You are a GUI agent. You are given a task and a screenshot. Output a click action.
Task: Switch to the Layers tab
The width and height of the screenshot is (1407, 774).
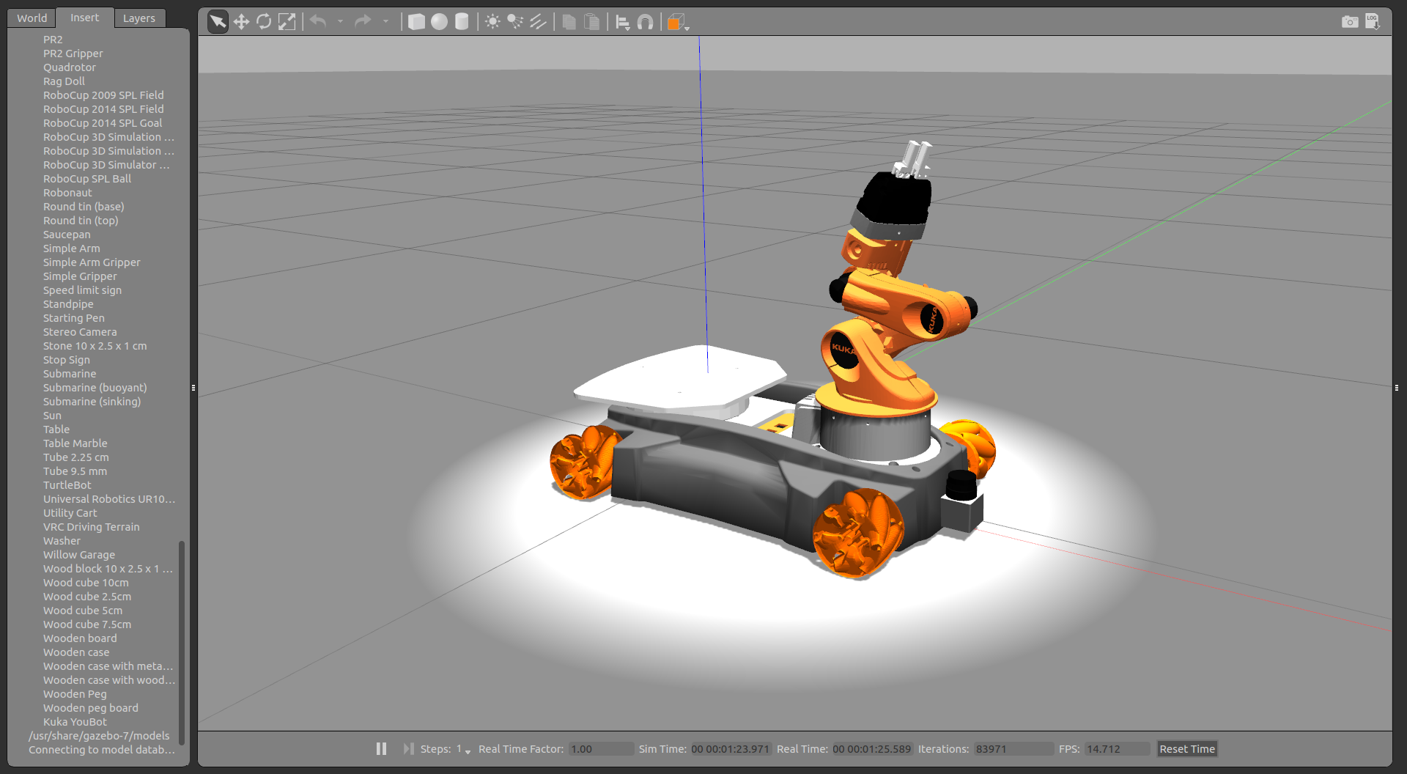coord(139,18)
